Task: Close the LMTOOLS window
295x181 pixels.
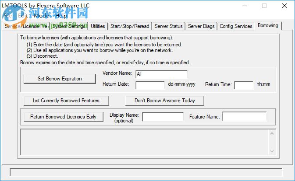Action: 284,6
